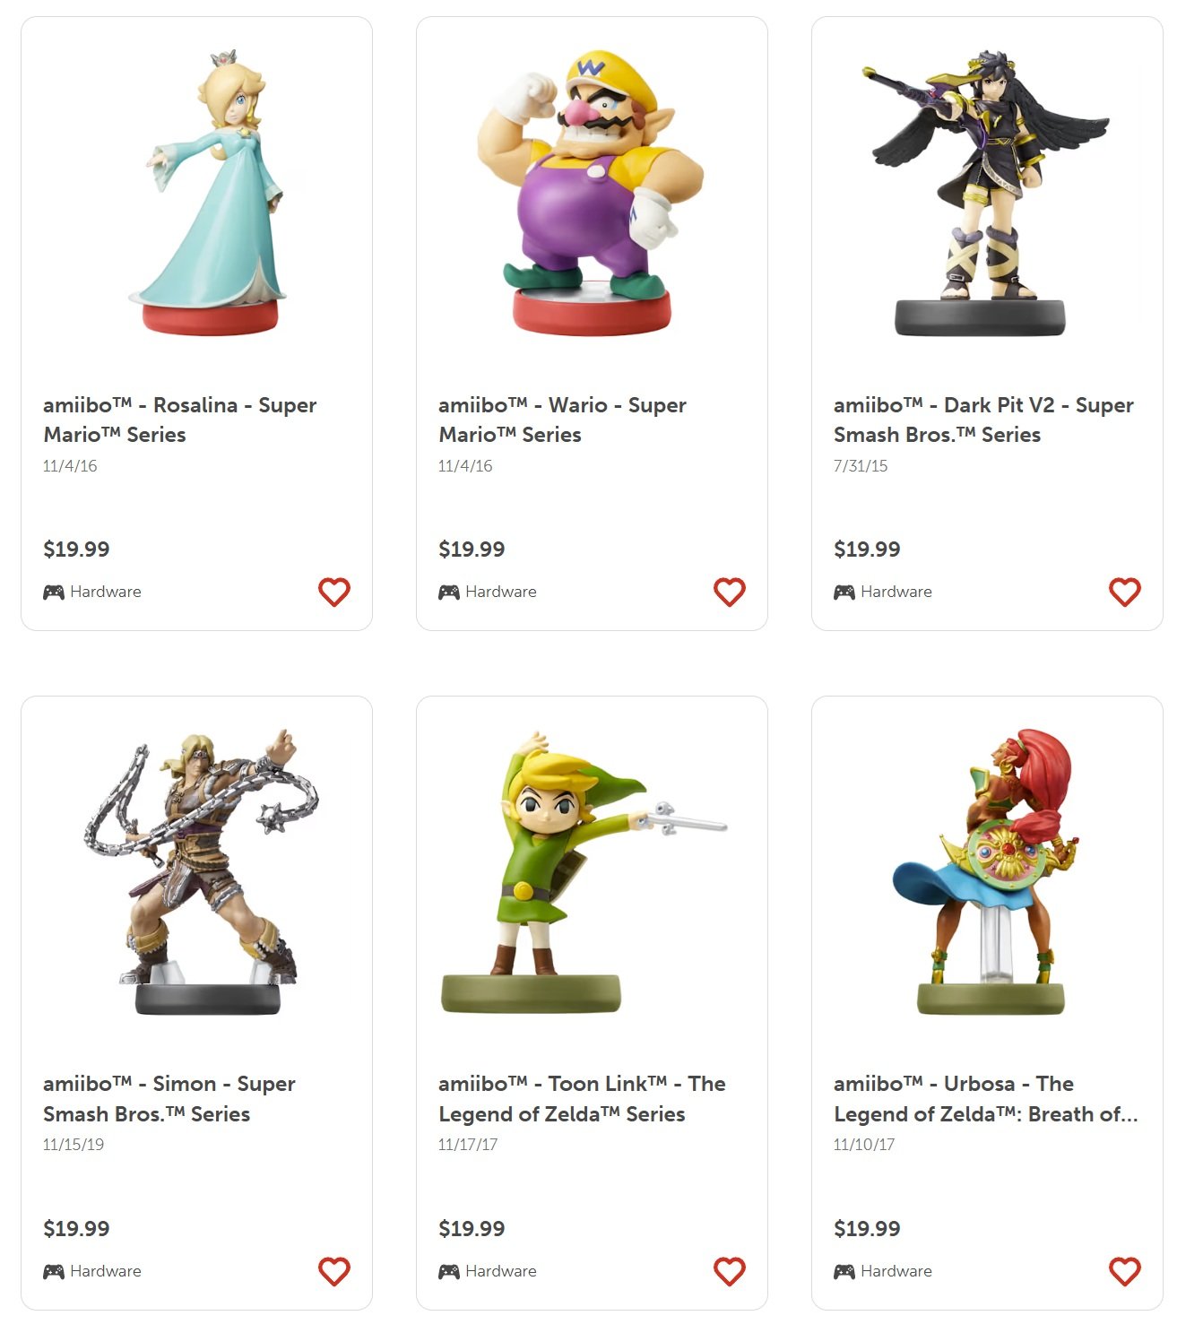Open the Urbosa Legend of Zelda title
This screenshot has width=1177, height=1324.
(986, 1099)
